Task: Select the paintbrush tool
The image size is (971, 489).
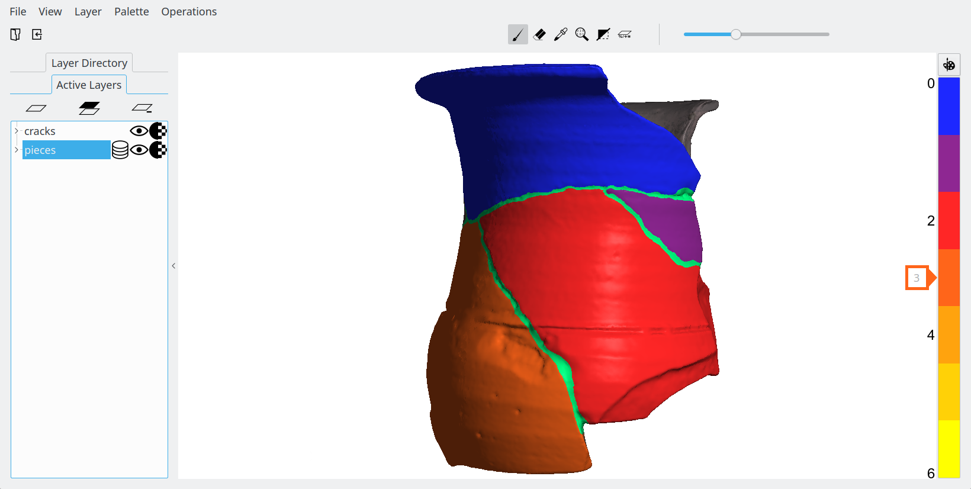Action: coord(517,34)
